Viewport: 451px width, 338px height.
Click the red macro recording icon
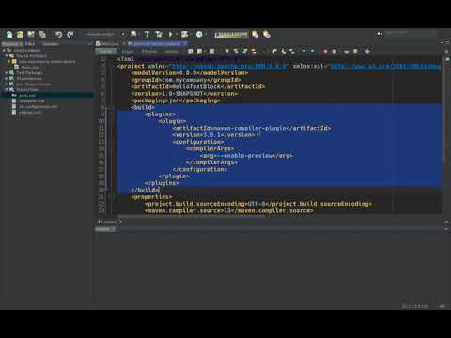click(325, 51)
